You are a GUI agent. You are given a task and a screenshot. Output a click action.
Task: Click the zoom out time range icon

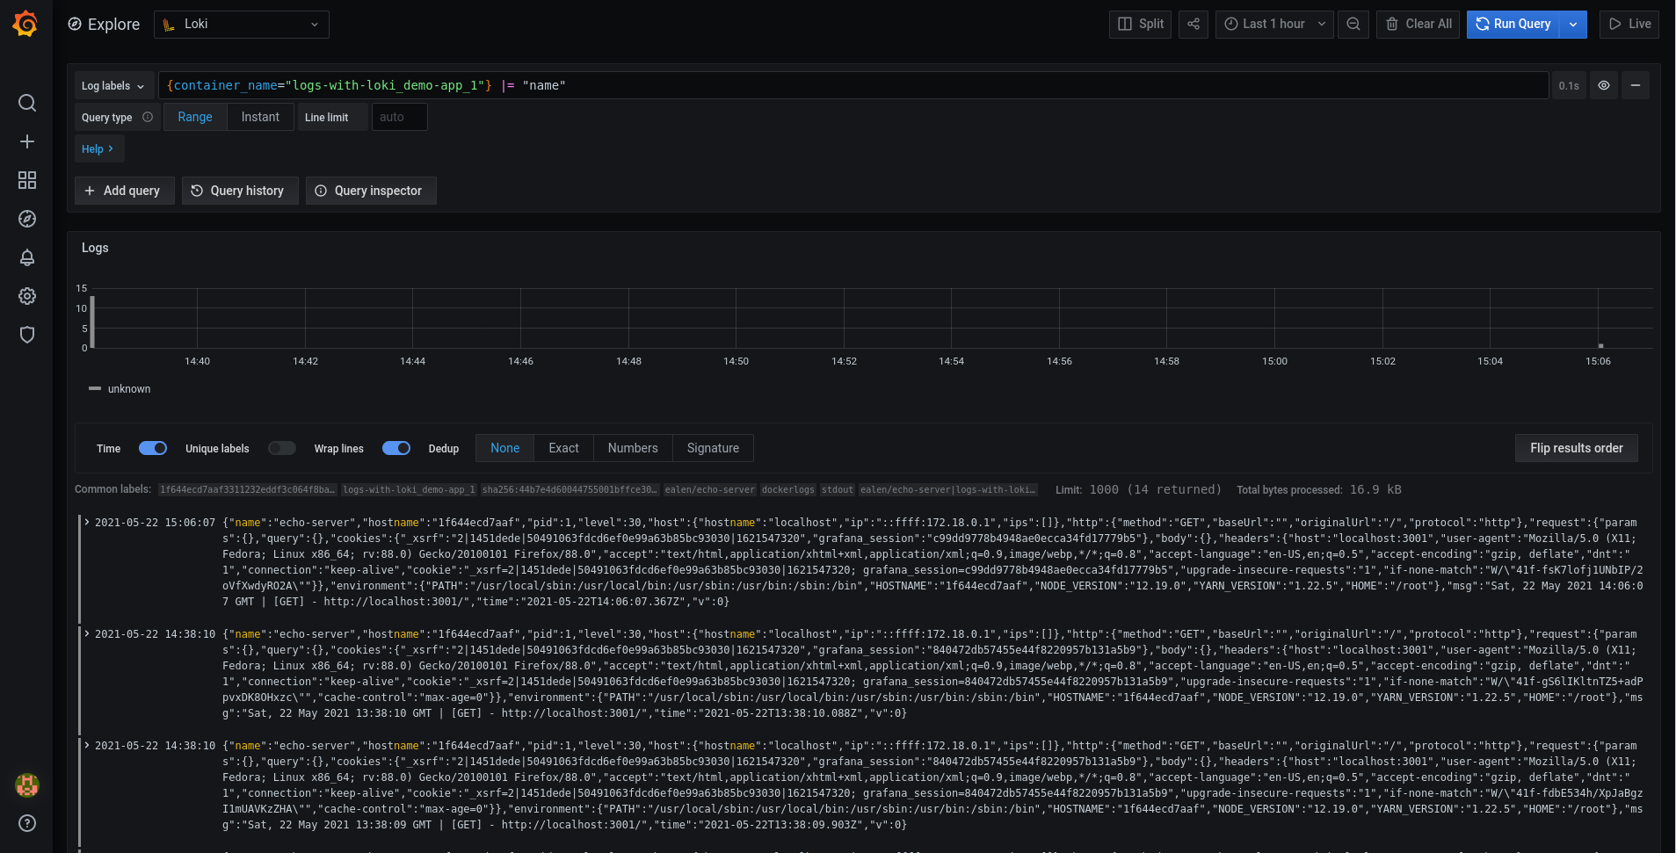point(1353,24)
